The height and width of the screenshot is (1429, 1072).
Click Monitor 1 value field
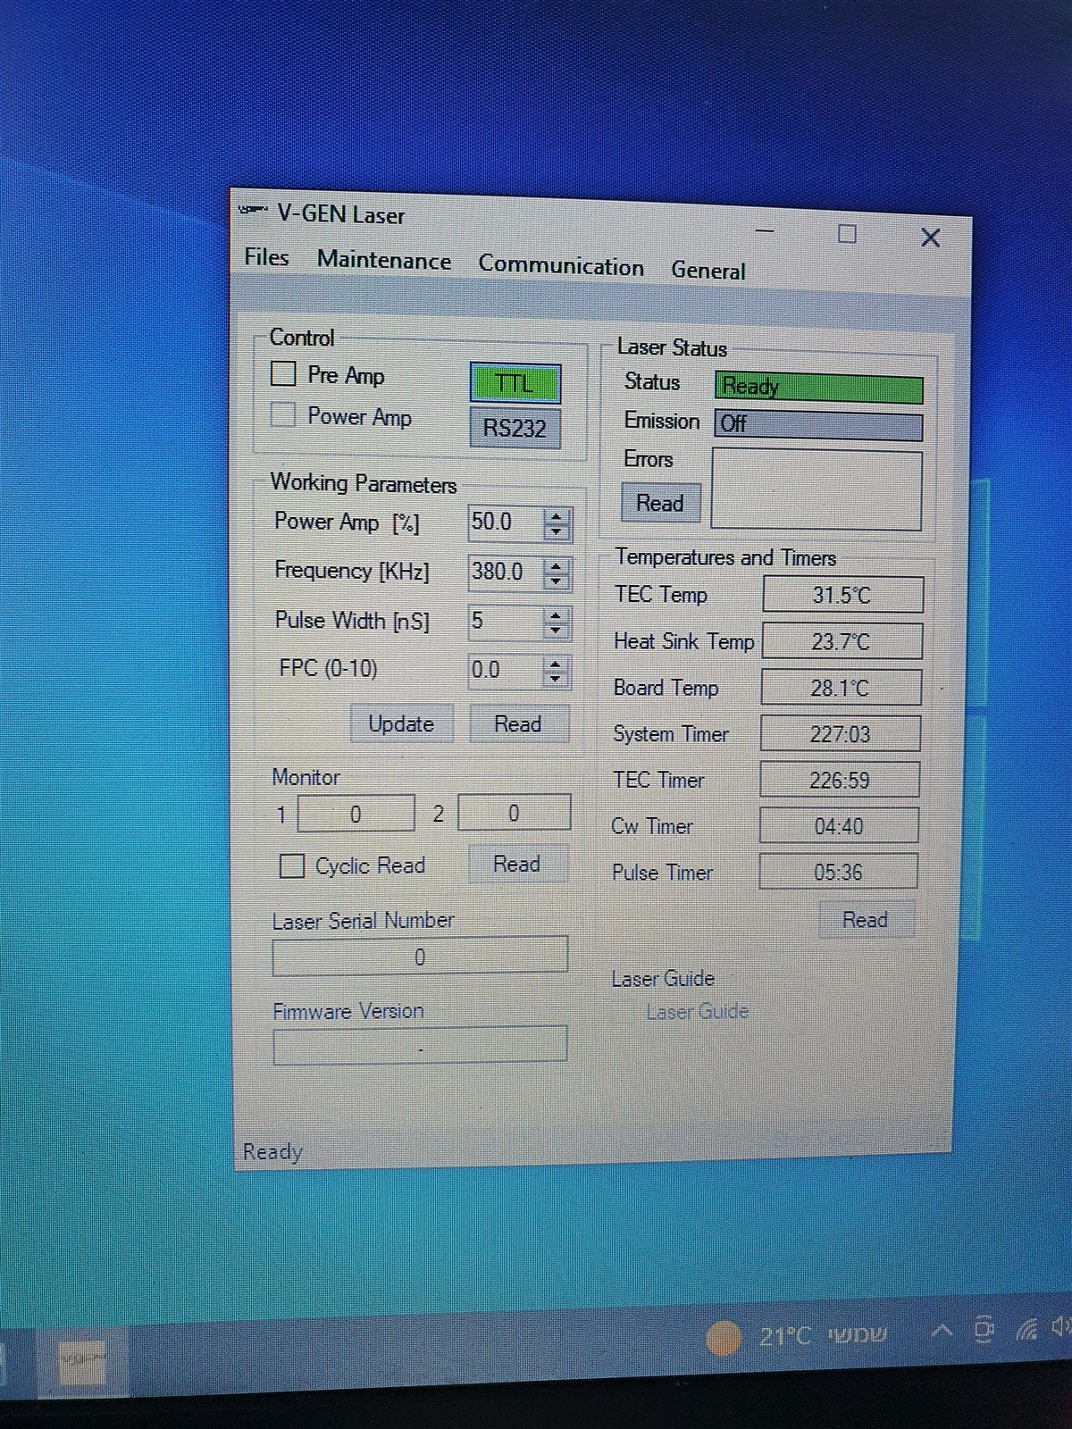[x=356, y=814]
